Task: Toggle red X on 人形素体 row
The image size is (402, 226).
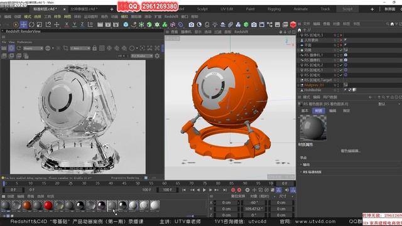Action: tap(341, 40)
